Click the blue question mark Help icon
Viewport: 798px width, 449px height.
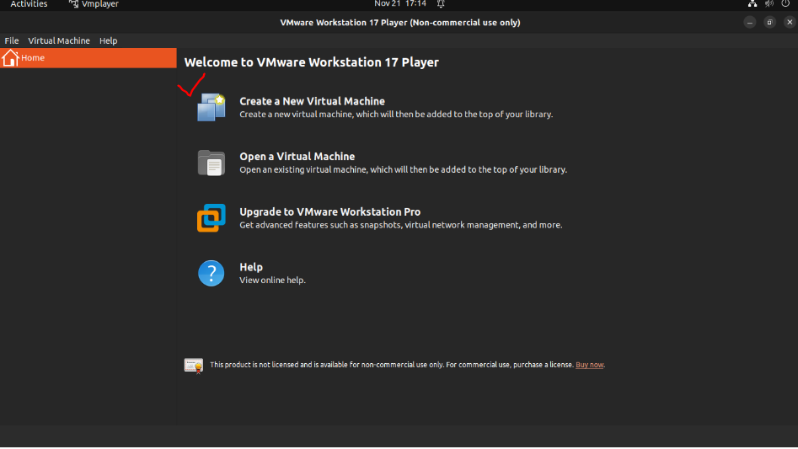click(x=212, y=273)
